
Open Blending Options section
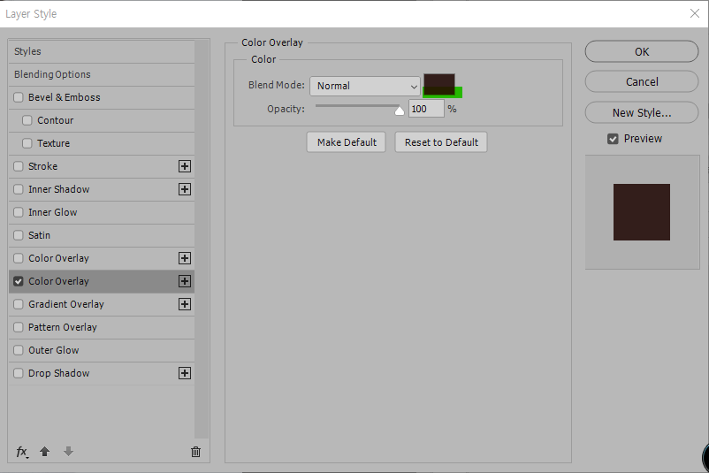click(x=102, y=74)
